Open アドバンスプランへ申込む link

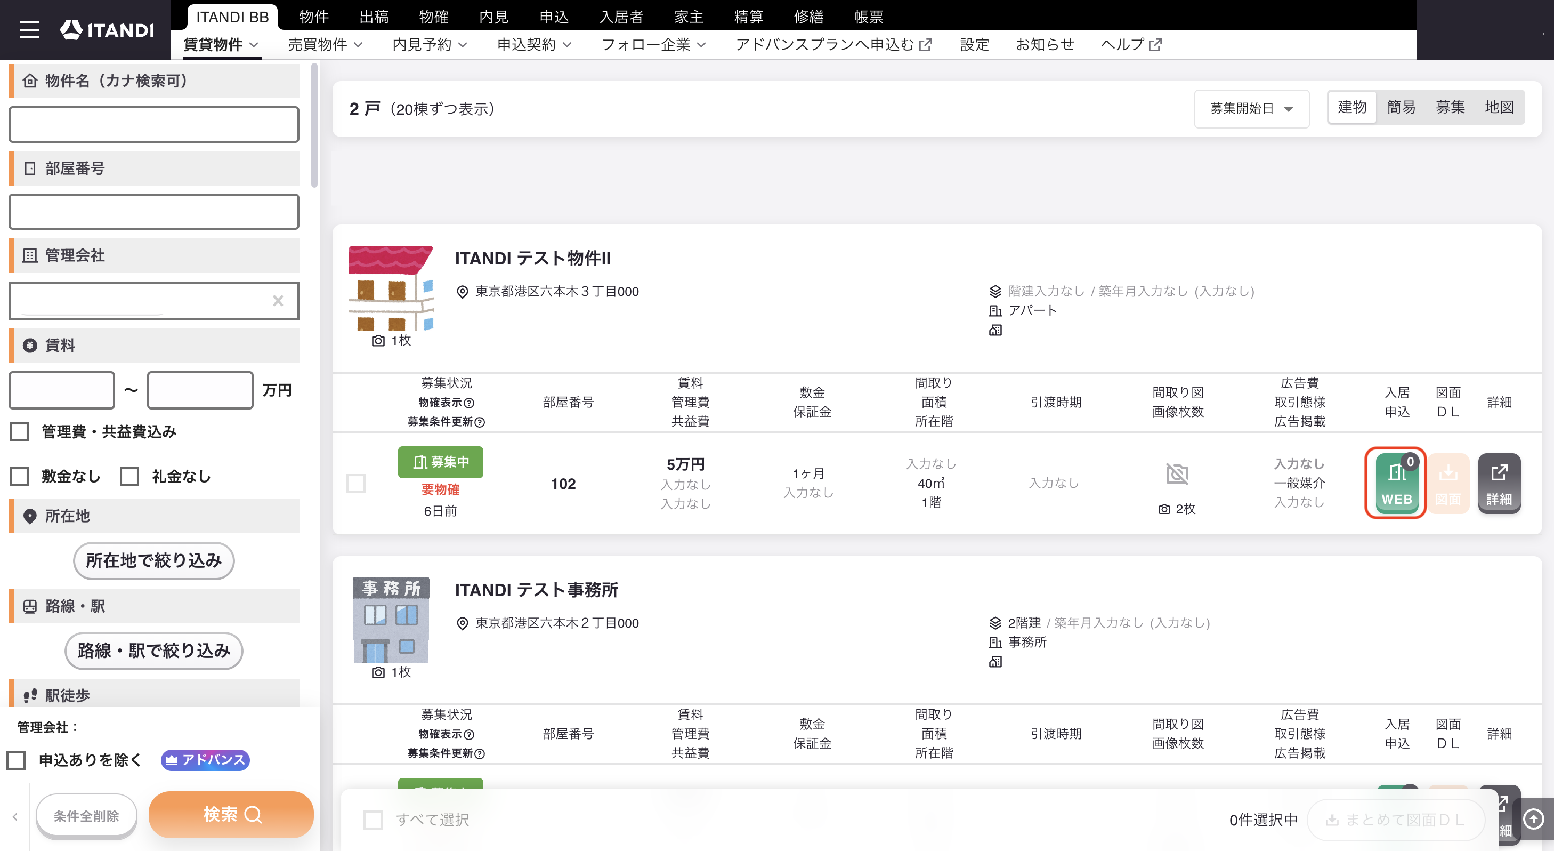tap(833, 45)
